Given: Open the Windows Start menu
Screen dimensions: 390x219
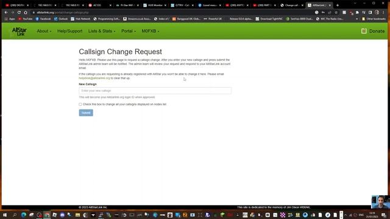Looking at the screenshot, I should (4, 215).
